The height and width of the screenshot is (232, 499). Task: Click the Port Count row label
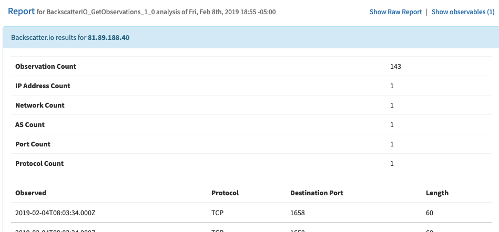click(33, 144)
